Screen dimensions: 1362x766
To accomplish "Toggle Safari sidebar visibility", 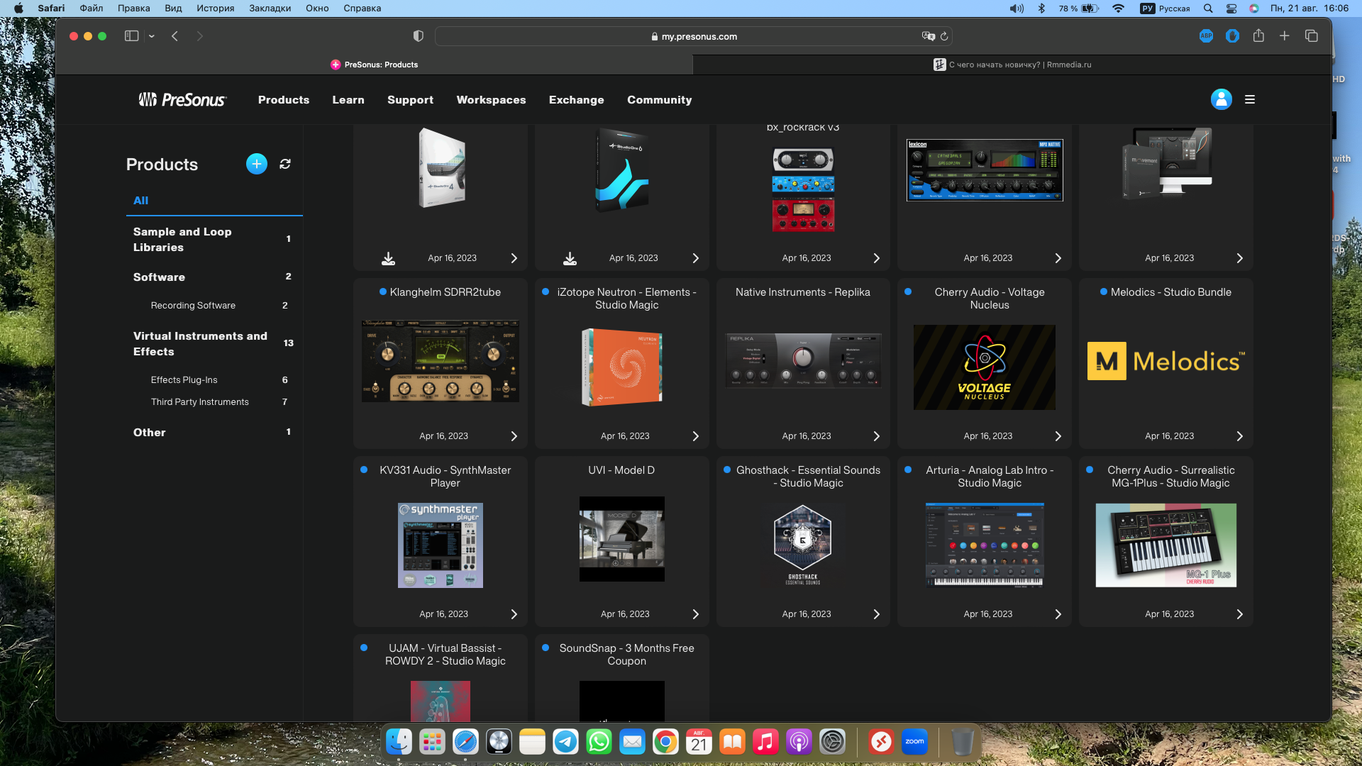I will click(131, 35).
